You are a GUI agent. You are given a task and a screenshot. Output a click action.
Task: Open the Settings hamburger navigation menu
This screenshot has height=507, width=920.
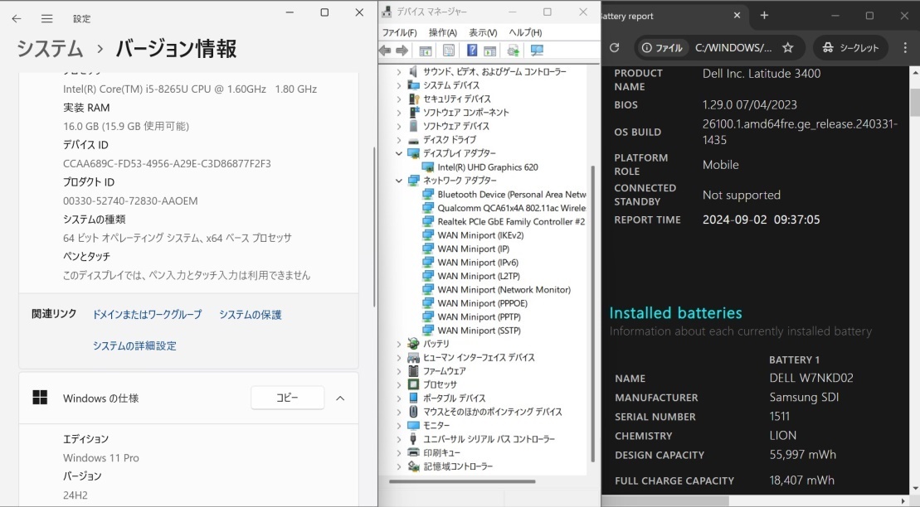(x=47, y=18)
